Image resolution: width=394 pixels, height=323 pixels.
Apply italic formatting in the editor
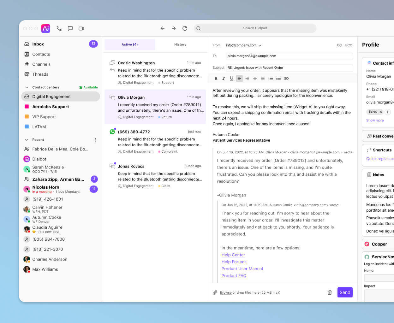(x=224, y=78)
